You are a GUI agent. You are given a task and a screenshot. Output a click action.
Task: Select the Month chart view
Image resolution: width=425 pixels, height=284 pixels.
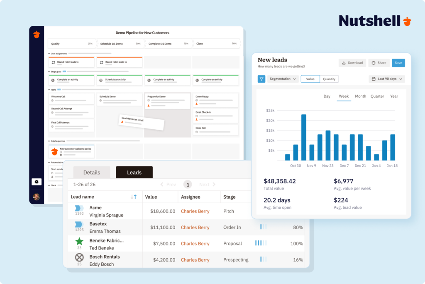[x=360, y=96]
